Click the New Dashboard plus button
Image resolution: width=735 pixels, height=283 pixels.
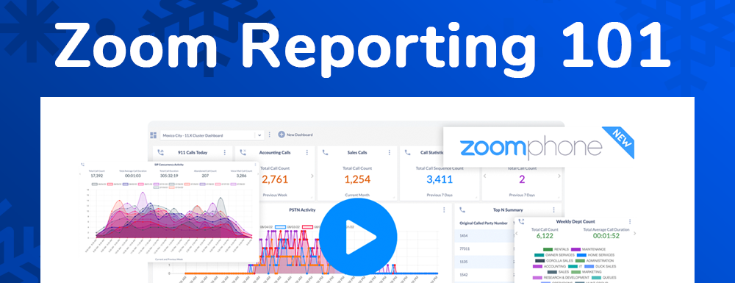(282, 135)
